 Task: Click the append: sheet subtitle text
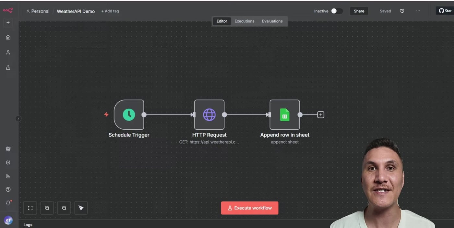[x=285, y=142]
